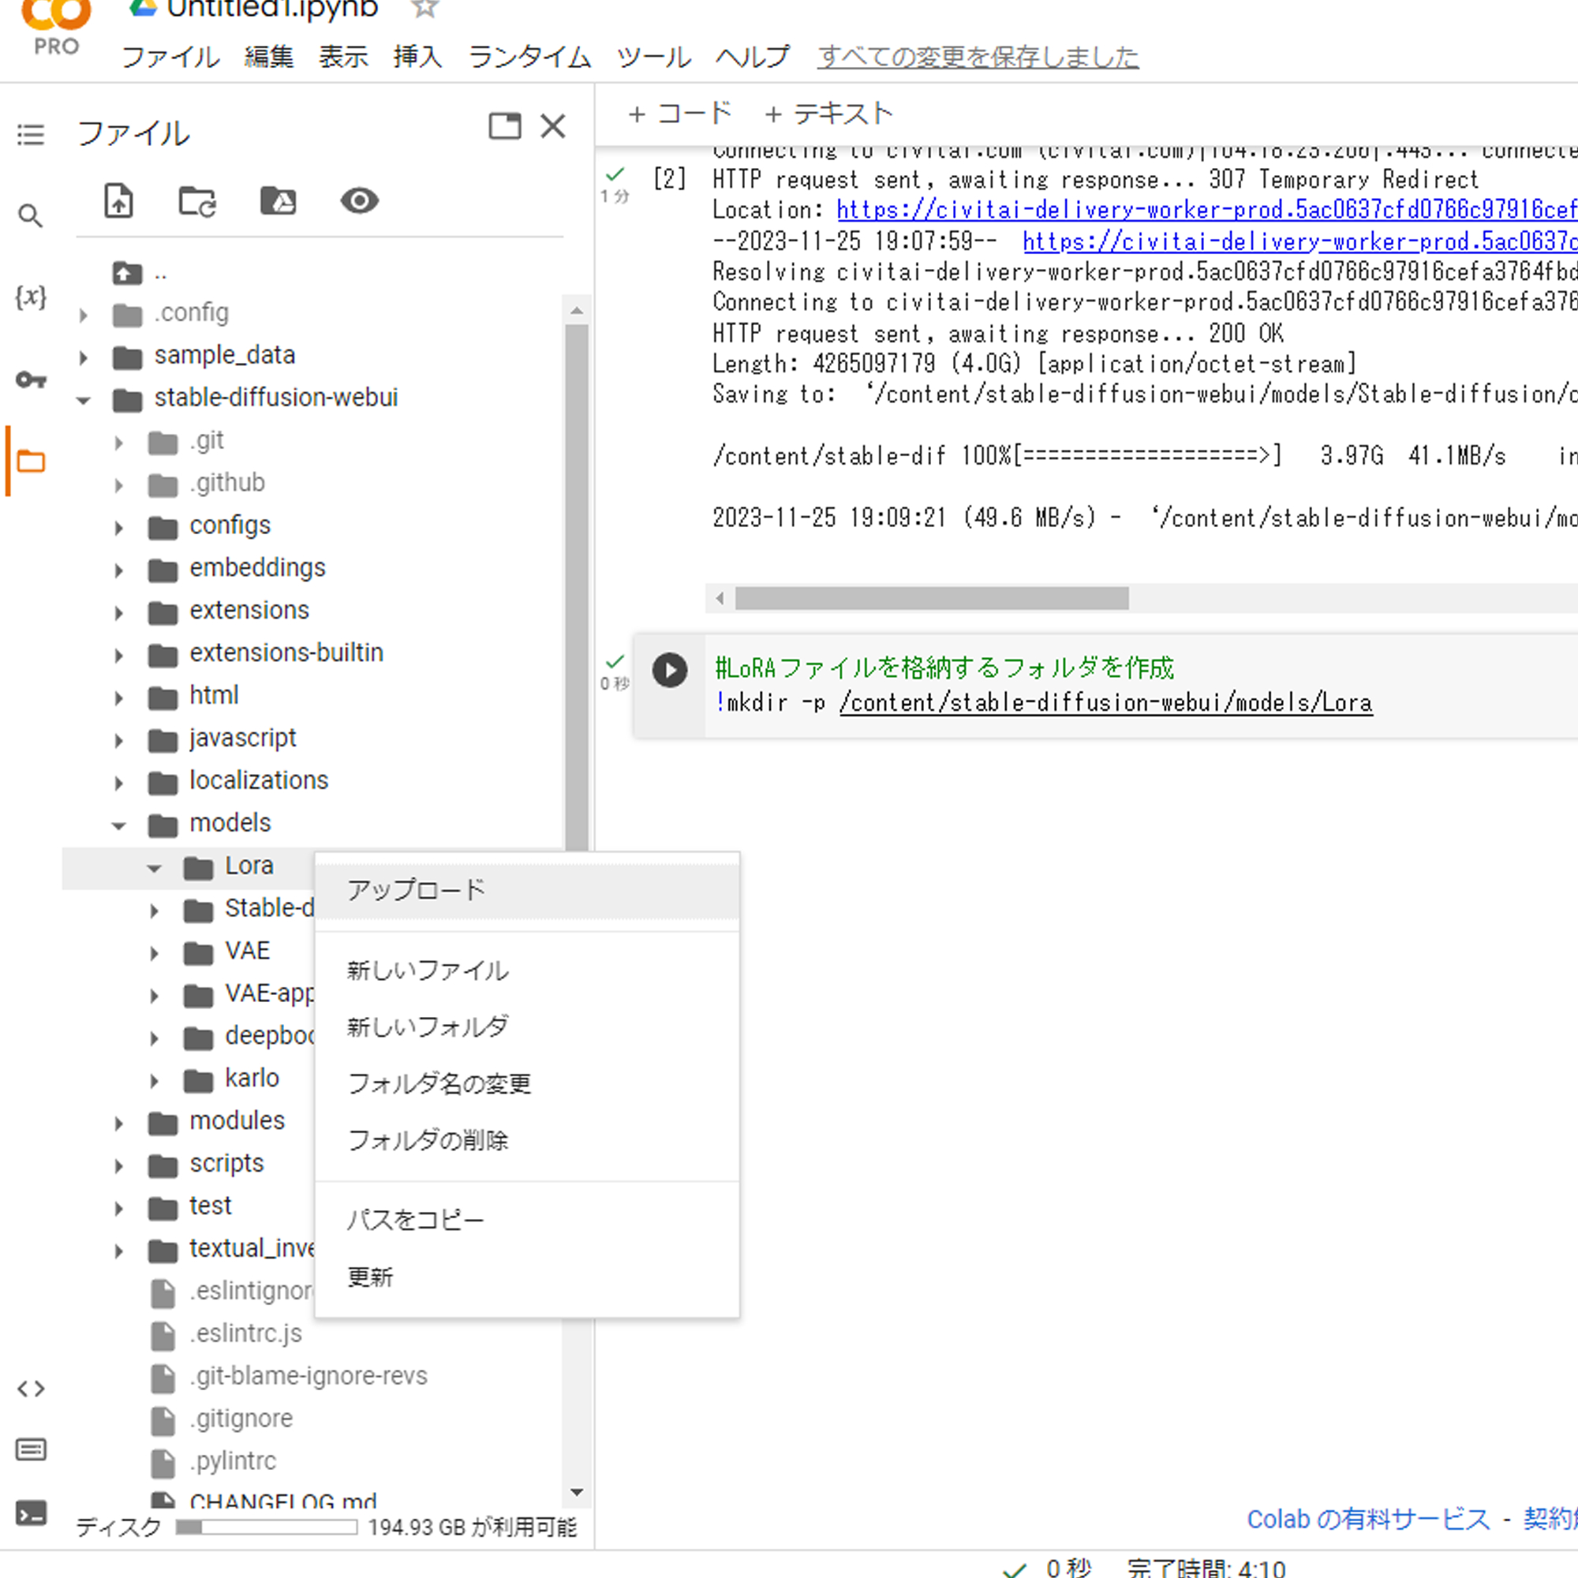Add a new code cell with +コード

[679, 114]
